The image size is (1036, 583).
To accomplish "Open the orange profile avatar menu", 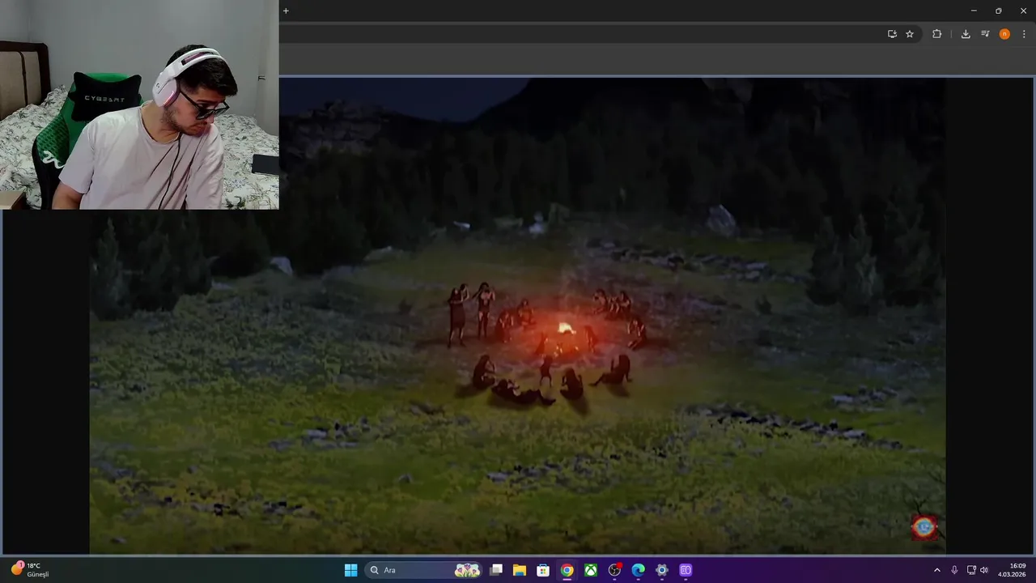I will click(1004, 34).
